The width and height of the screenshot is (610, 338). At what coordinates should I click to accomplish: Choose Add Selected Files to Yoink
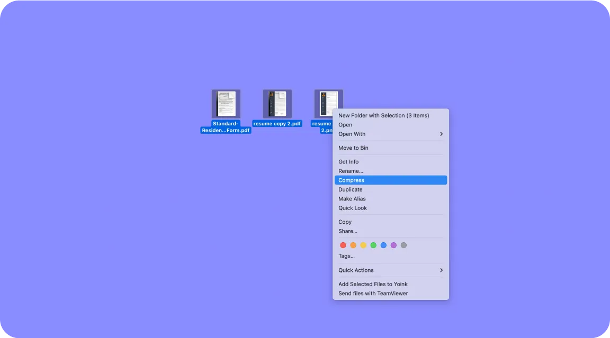[391, 285]
